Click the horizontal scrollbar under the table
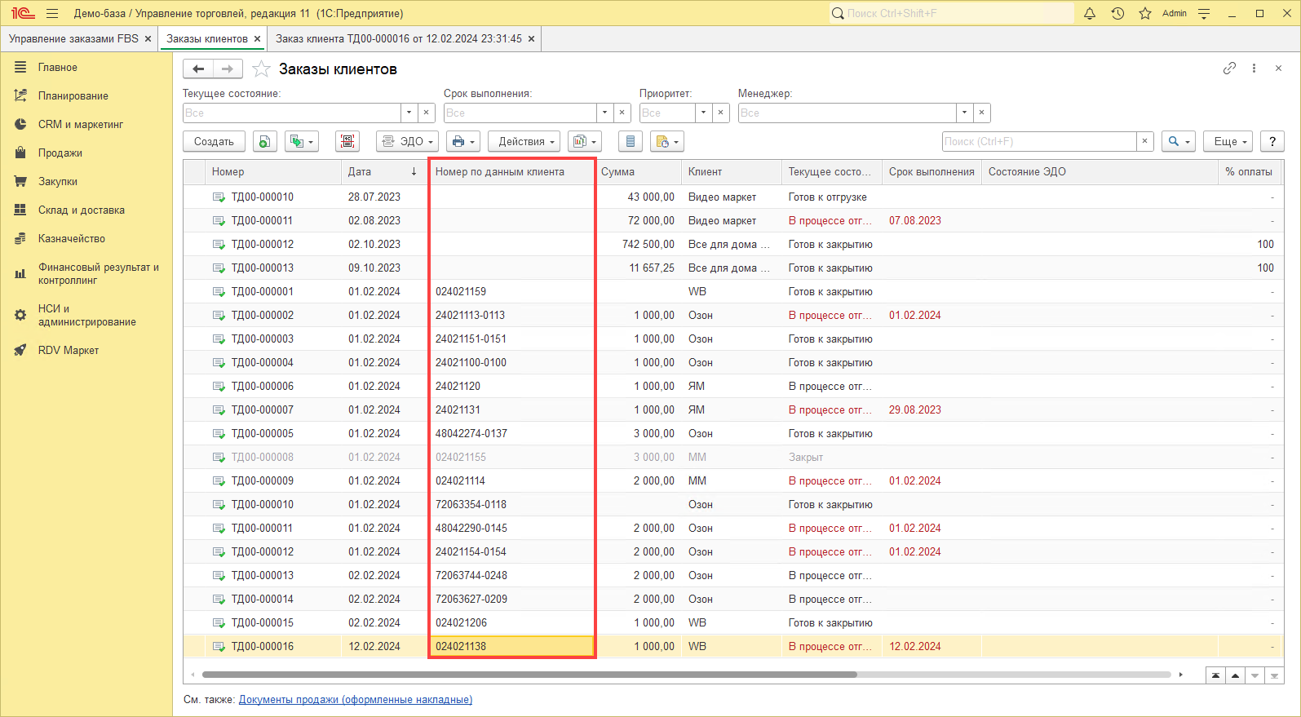 click(x=529, y=675)
